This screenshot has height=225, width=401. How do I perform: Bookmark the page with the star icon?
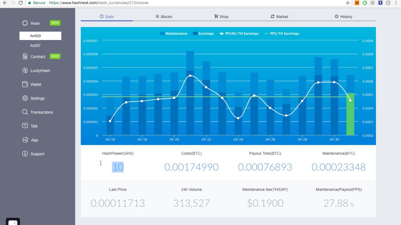pos(348,3)
